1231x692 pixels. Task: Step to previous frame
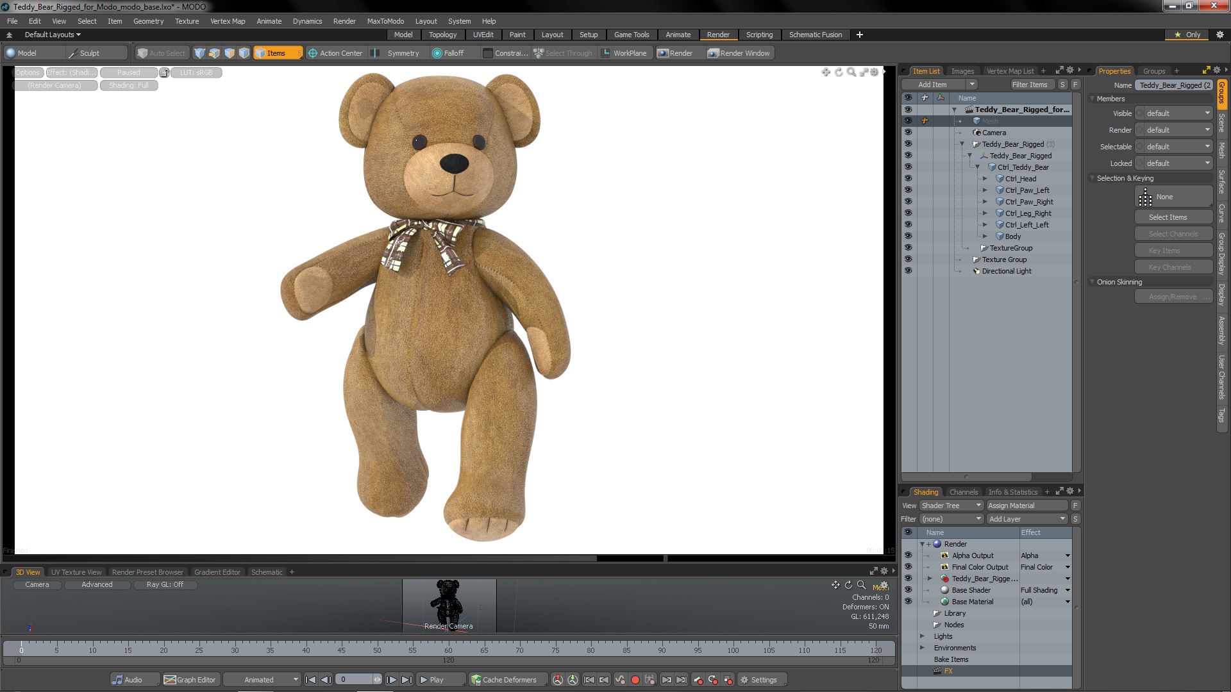(326, 680)
